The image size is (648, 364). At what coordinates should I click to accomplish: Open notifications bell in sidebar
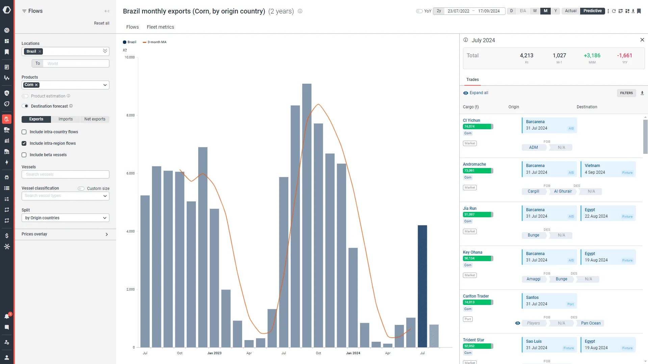7,316
